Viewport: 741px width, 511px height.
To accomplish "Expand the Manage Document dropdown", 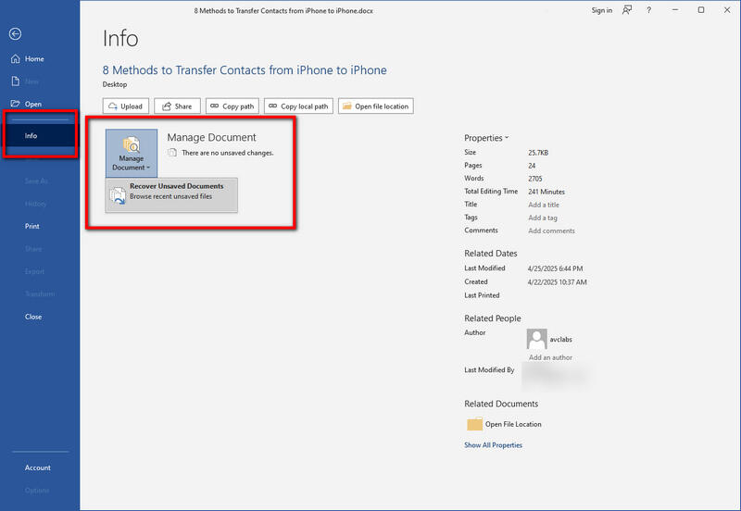I will (131, 153).
